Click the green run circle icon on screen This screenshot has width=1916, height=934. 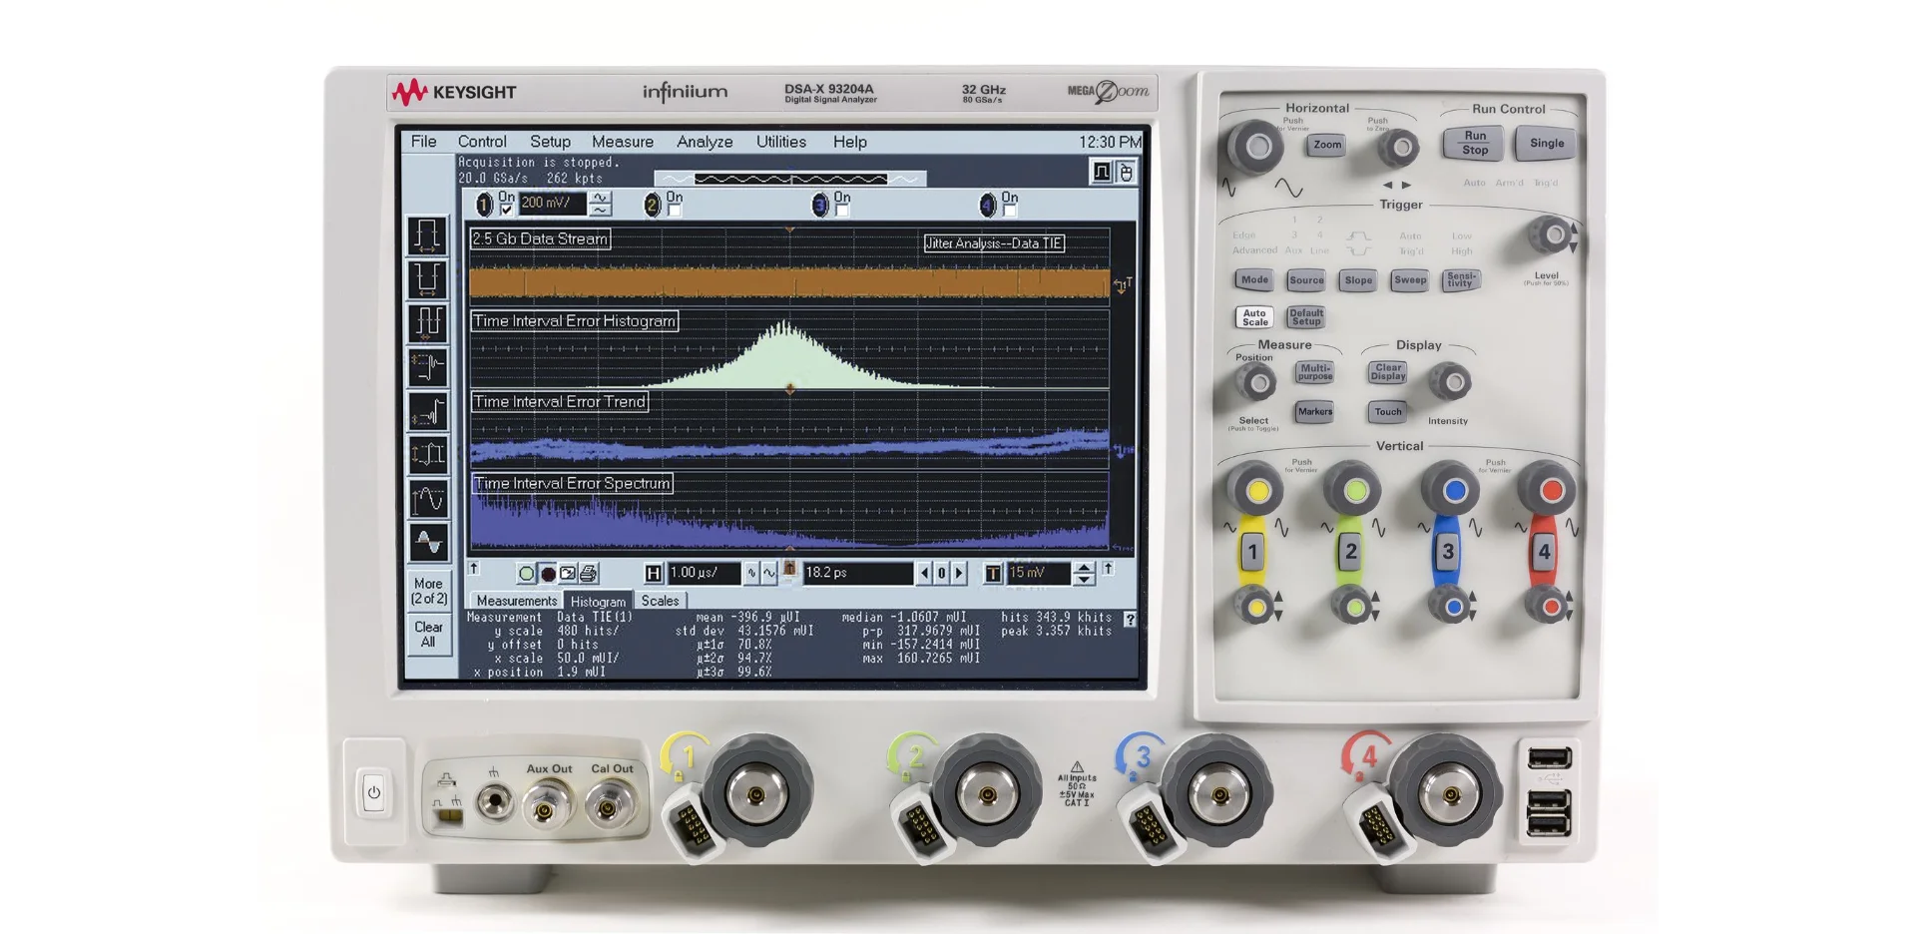point(526,574)
